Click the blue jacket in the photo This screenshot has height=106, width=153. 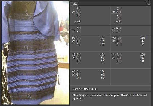coord(46,19)
